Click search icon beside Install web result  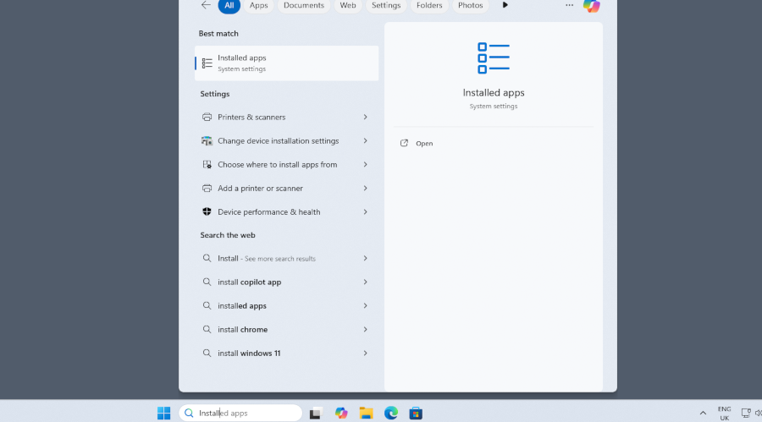point(207,258)
